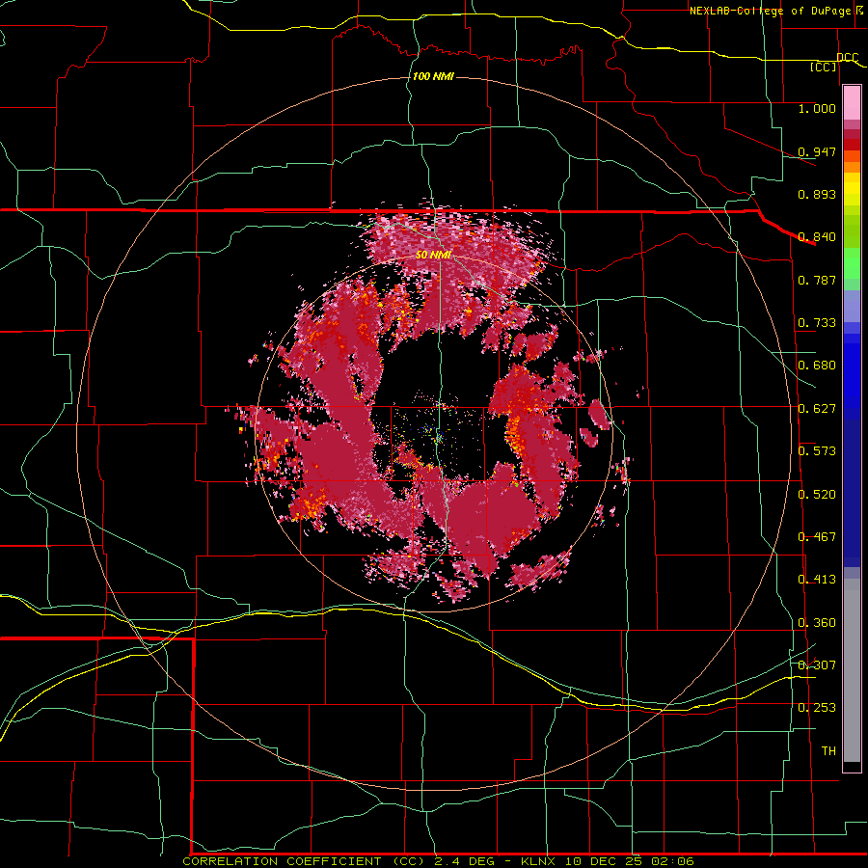Viewport: 868px width, 868px height.
Task: Select the 0.307 scale value
Action: click(817, 665)
